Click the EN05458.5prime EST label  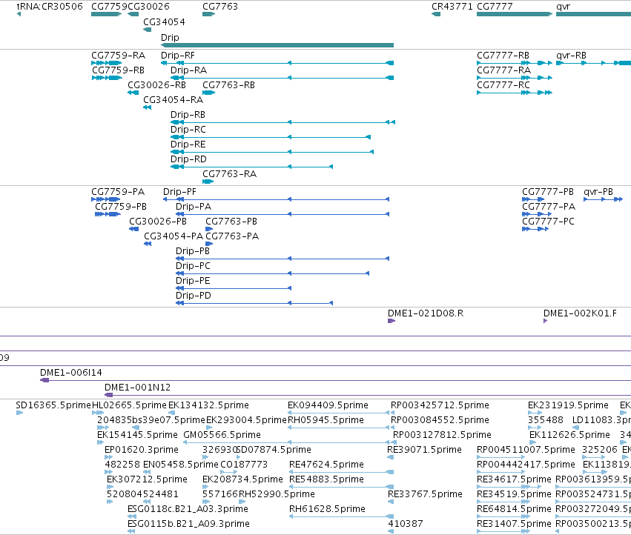pos(181,465)
